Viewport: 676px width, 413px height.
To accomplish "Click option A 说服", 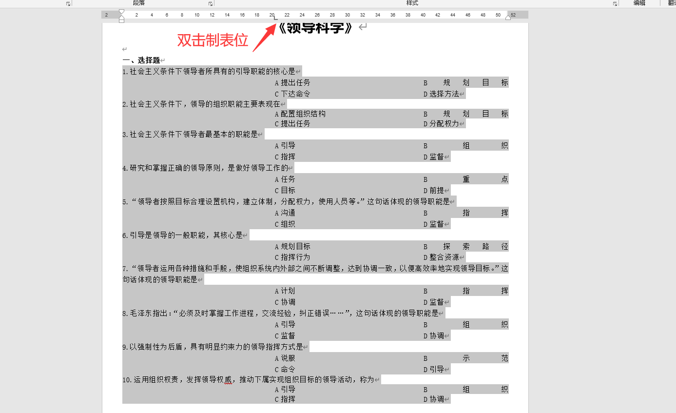I will 285,358.
